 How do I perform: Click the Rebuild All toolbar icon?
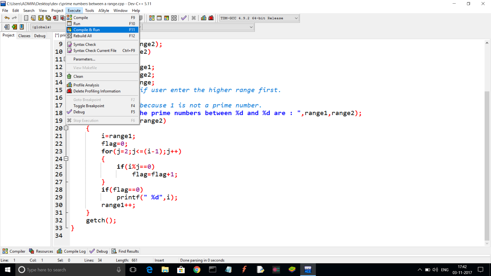coord(174,18)
